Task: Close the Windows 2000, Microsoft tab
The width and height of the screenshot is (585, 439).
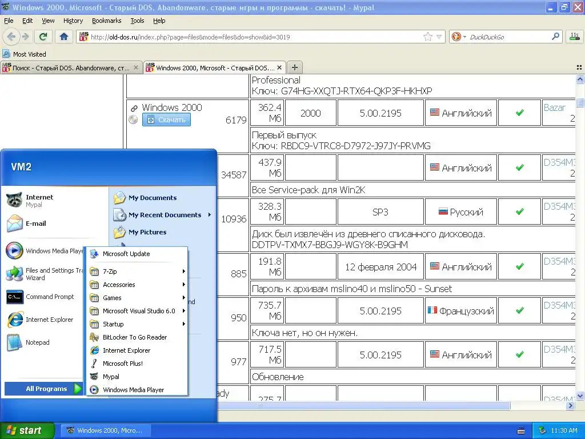Action: point(279,67)
